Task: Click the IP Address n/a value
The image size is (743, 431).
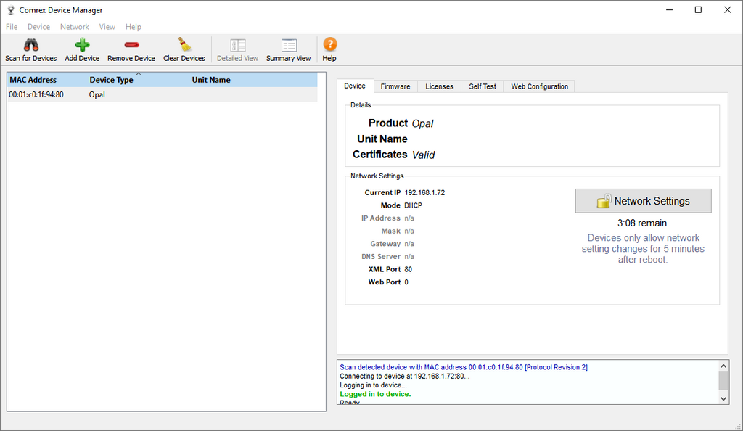Action: click(409, 218)
